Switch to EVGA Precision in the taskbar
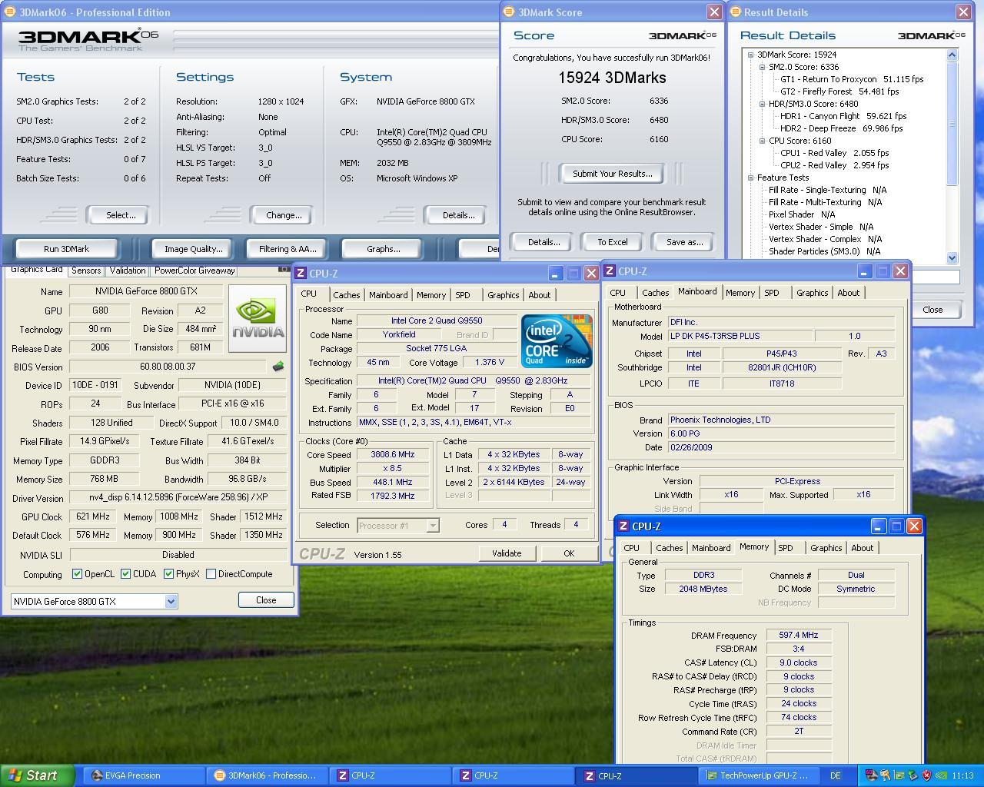The image size is (984, 787). pos(143,775)
